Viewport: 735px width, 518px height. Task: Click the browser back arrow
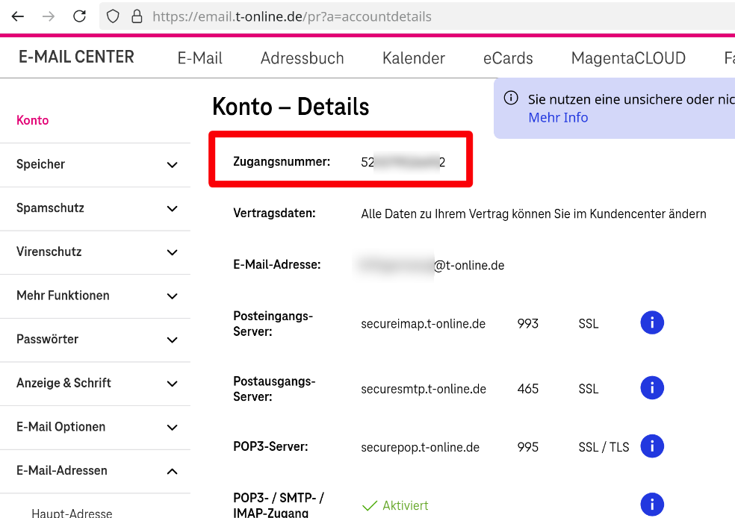[x=18, y=16]
